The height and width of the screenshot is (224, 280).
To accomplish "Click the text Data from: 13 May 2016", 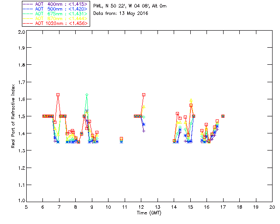I will (x=121, y=13).
